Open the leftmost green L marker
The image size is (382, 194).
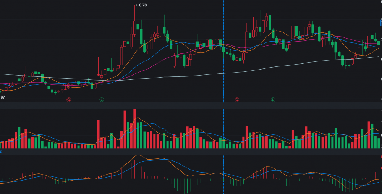point(102,100)
